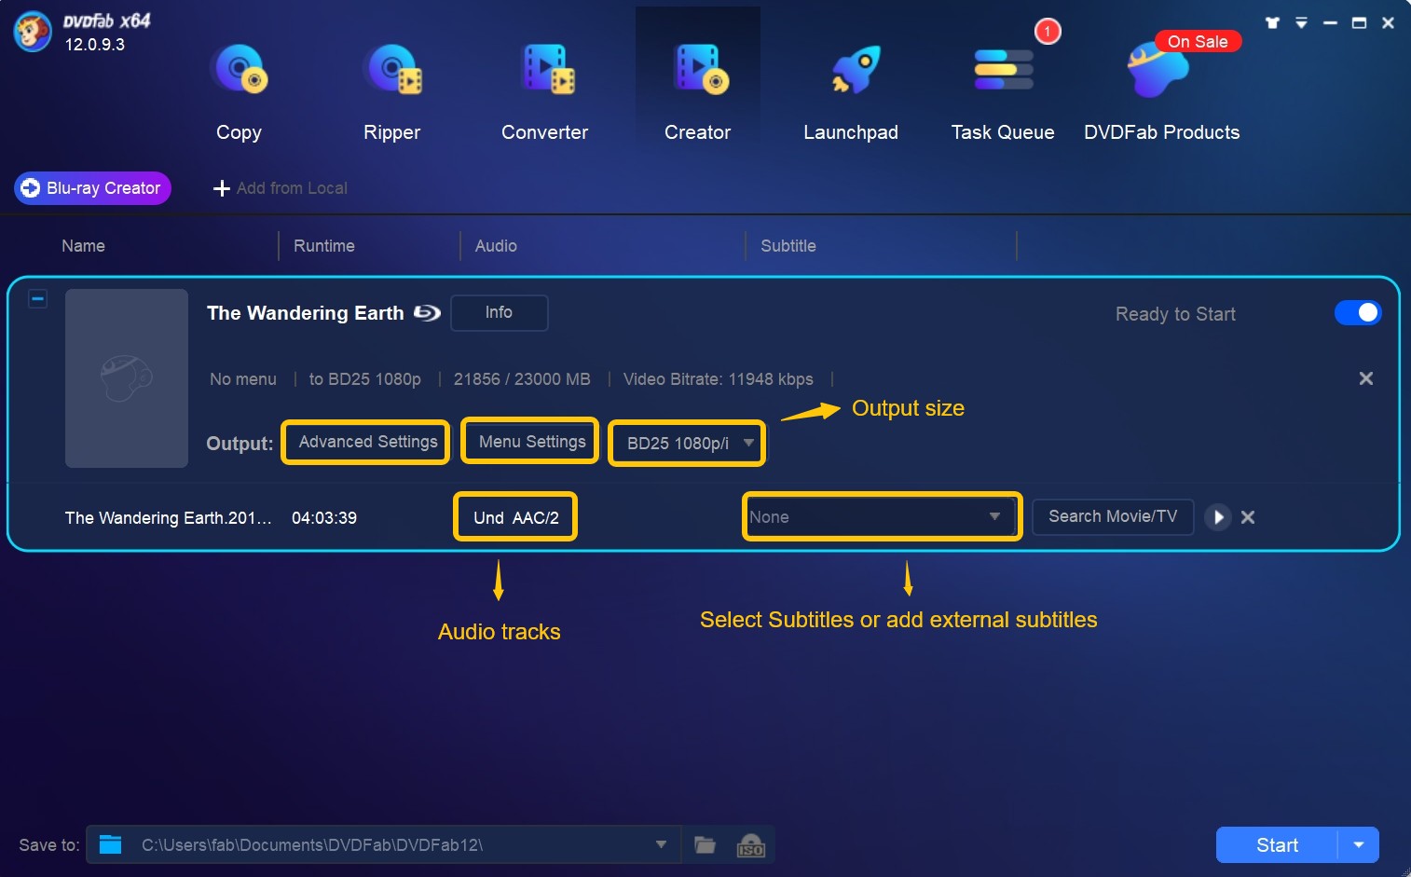Click the 04:03:39 runtime value
This screenshot has width=1411, height=877.
pyautogui.click(x=324, y=518)
